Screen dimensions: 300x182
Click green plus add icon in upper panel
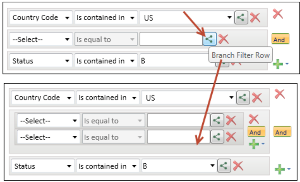[278, 65]
